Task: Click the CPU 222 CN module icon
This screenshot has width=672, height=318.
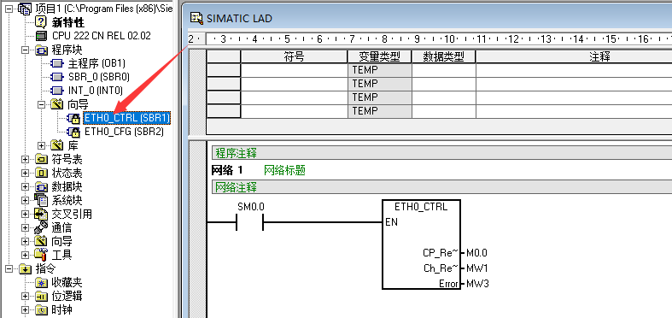Action: pos(42,36)
